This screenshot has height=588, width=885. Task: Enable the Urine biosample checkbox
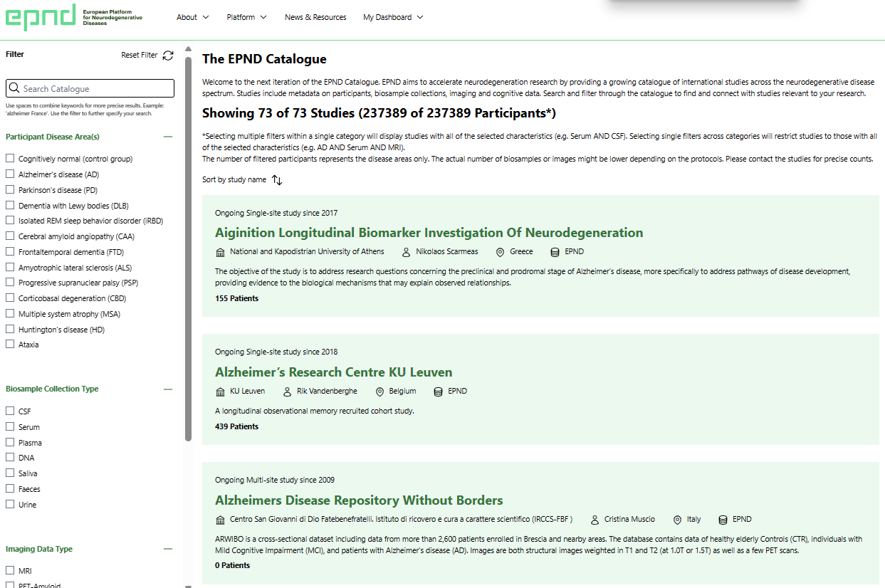pyautogui.click(x=10, y=505)
